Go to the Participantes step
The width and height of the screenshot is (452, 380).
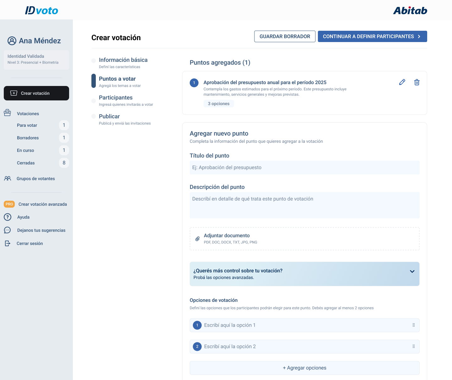[116, 98]
